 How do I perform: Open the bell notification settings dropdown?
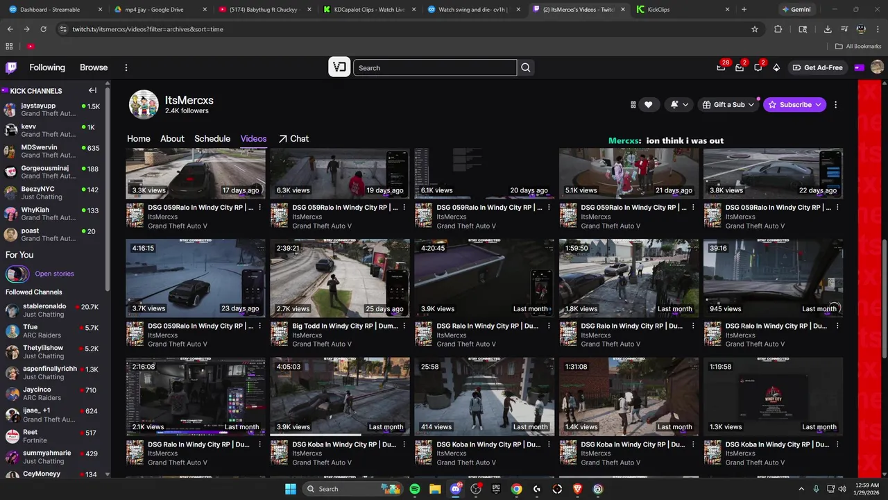click(679, 105)
